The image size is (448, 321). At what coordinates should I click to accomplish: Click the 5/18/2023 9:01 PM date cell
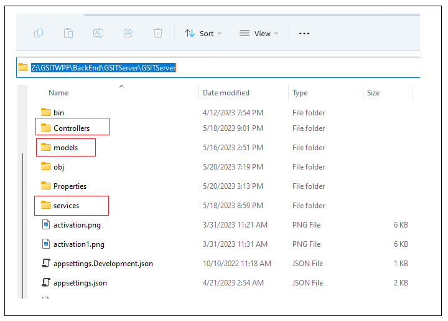233,128
